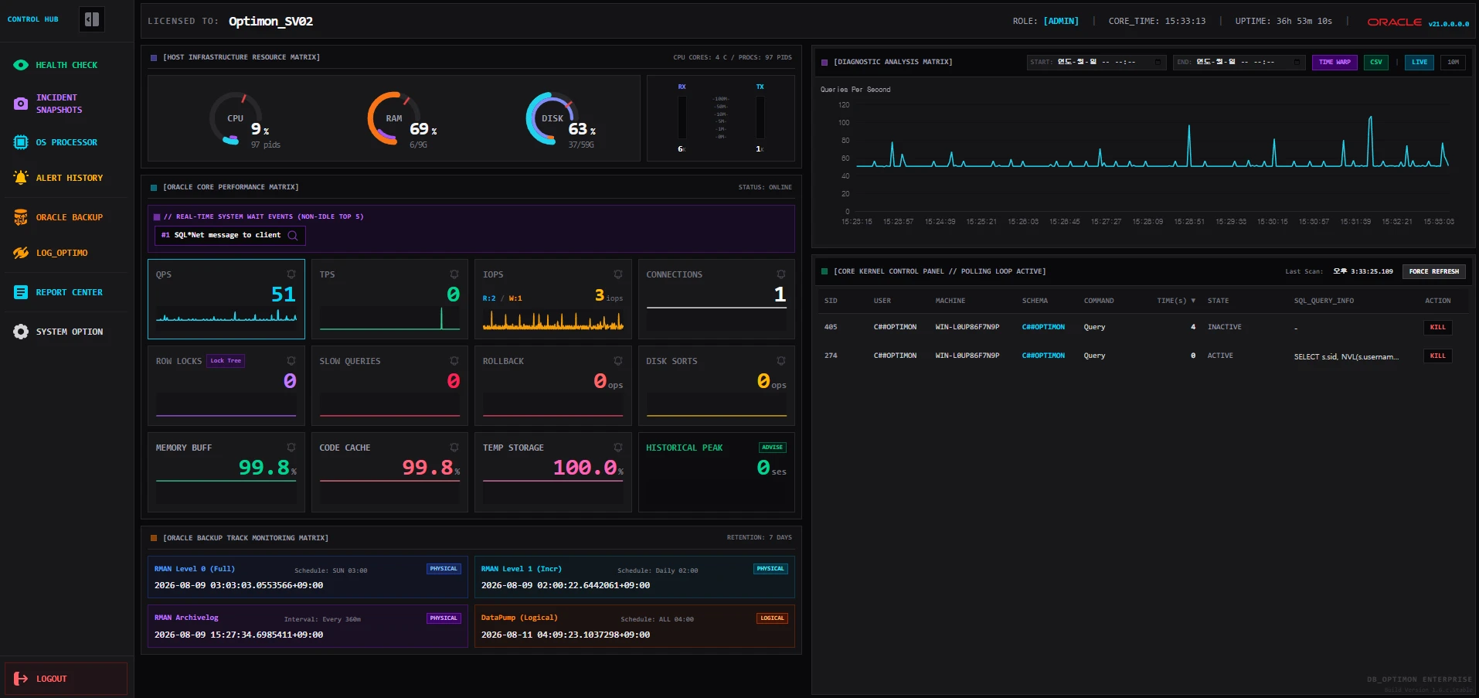
Task: Click the DISK usage gauge
Action: [552, 118]
